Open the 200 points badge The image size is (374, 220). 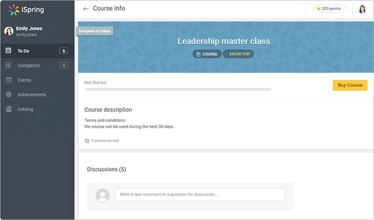click(x=330, y=9)
